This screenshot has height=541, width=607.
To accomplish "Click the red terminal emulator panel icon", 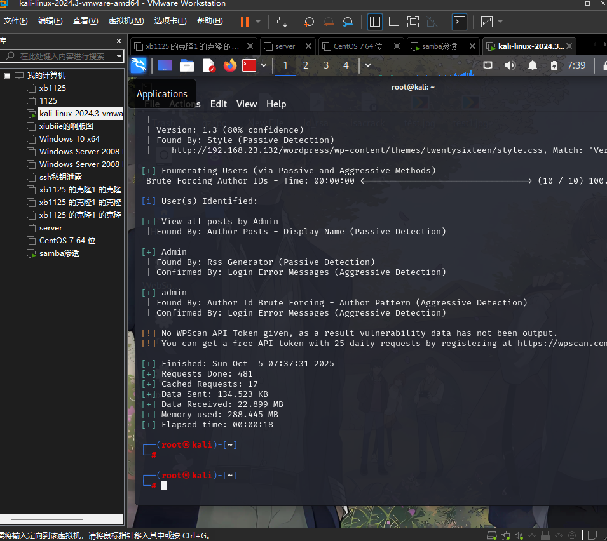I will (249, 65).
